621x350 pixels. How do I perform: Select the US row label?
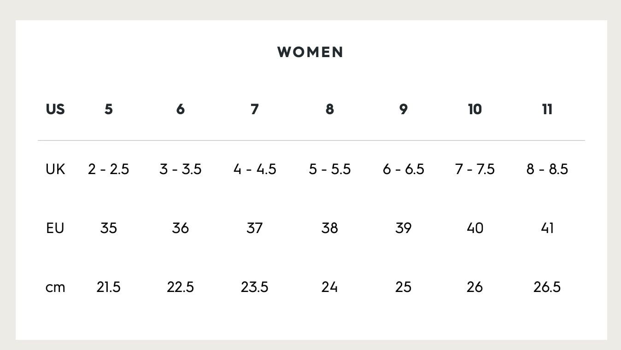coord(55,110)
